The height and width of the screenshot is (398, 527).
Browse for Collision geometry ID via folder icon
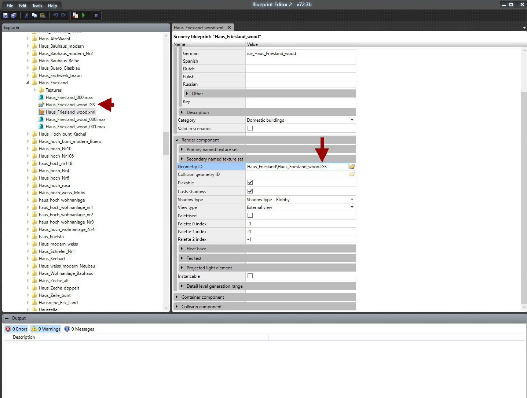point(352,174)
